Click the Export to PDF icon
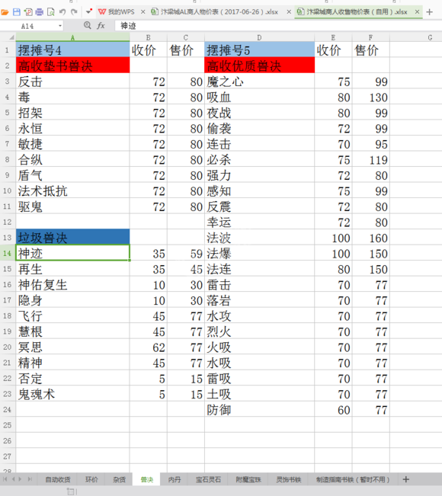442x496 pixels. 28,12
